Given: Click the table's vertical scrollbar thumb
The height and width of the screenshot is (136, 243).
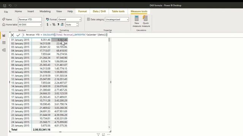Looking at the screenshot, I should pyautogui.click(x=109, y=40).
